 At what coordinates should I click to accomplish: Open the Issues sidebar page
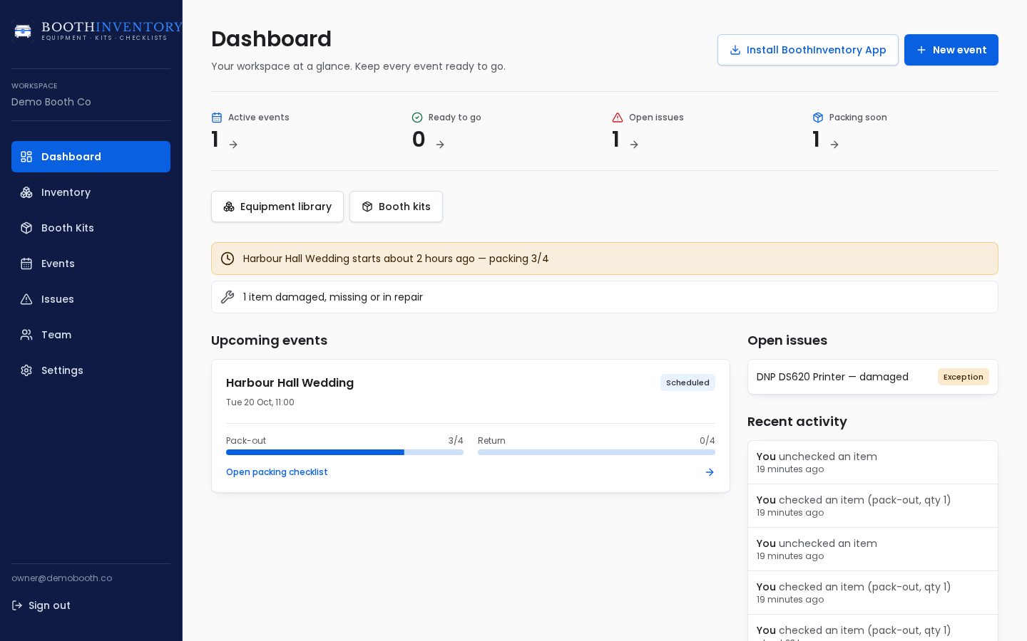tap(91, 299)
